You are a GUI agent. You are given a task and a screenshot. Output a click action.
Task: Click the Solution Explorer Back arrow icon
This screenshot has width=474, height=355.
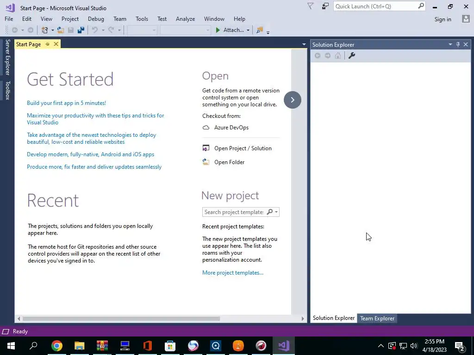pyautogui.click(x=318, y=55)
